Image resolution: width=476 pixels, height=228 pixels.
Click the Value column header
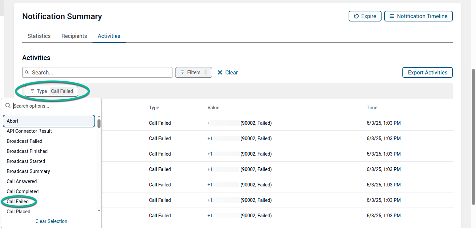(x=213, y=108)
